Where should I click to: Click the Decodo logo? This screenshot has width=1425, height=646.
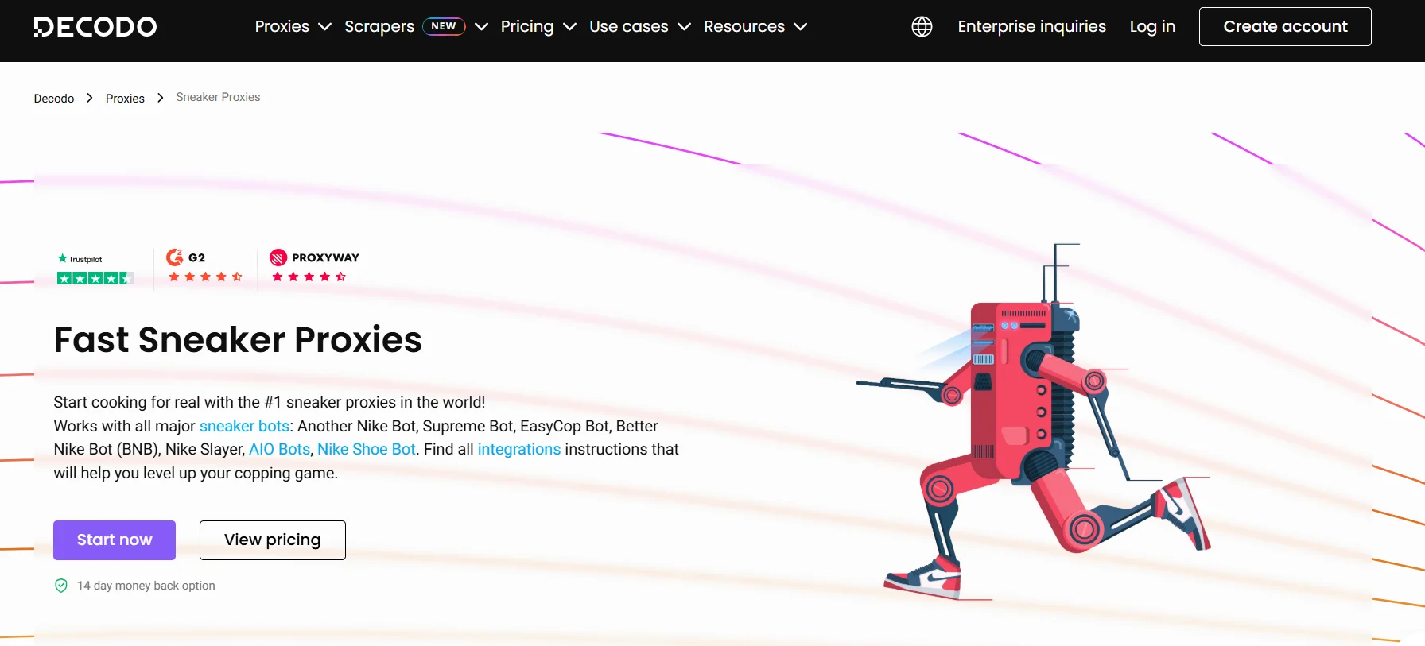point(95,27)
